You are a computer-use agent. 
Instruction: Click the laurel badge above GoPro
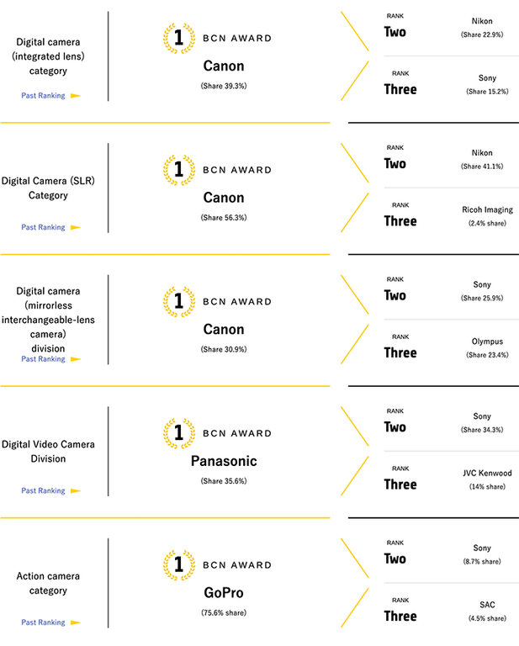point(177,564)
